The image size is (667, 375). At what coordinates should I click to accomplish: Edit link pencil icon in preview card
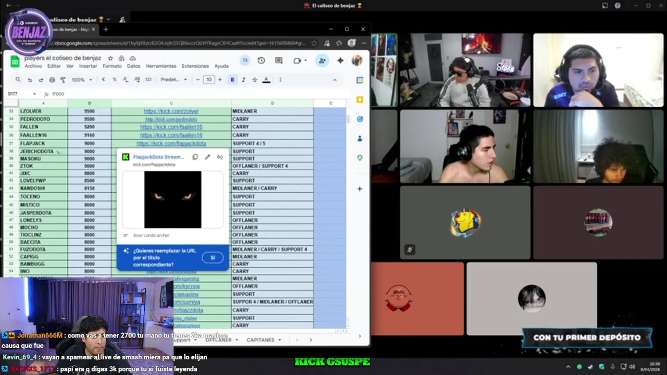207,157
